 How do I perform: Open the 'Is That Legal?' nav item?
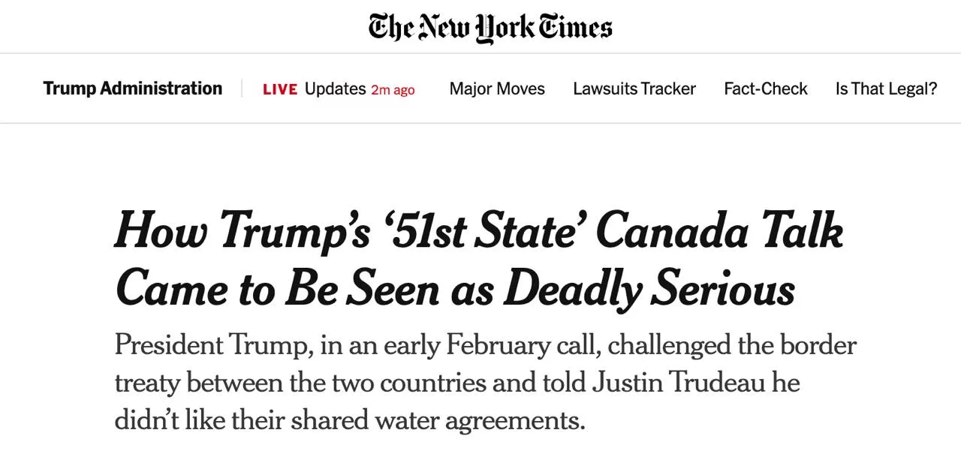click(x=886, y=89)
